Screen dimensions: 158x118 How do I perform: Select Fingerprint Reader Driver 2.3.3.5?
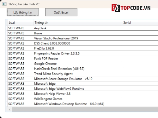point(77,53)
